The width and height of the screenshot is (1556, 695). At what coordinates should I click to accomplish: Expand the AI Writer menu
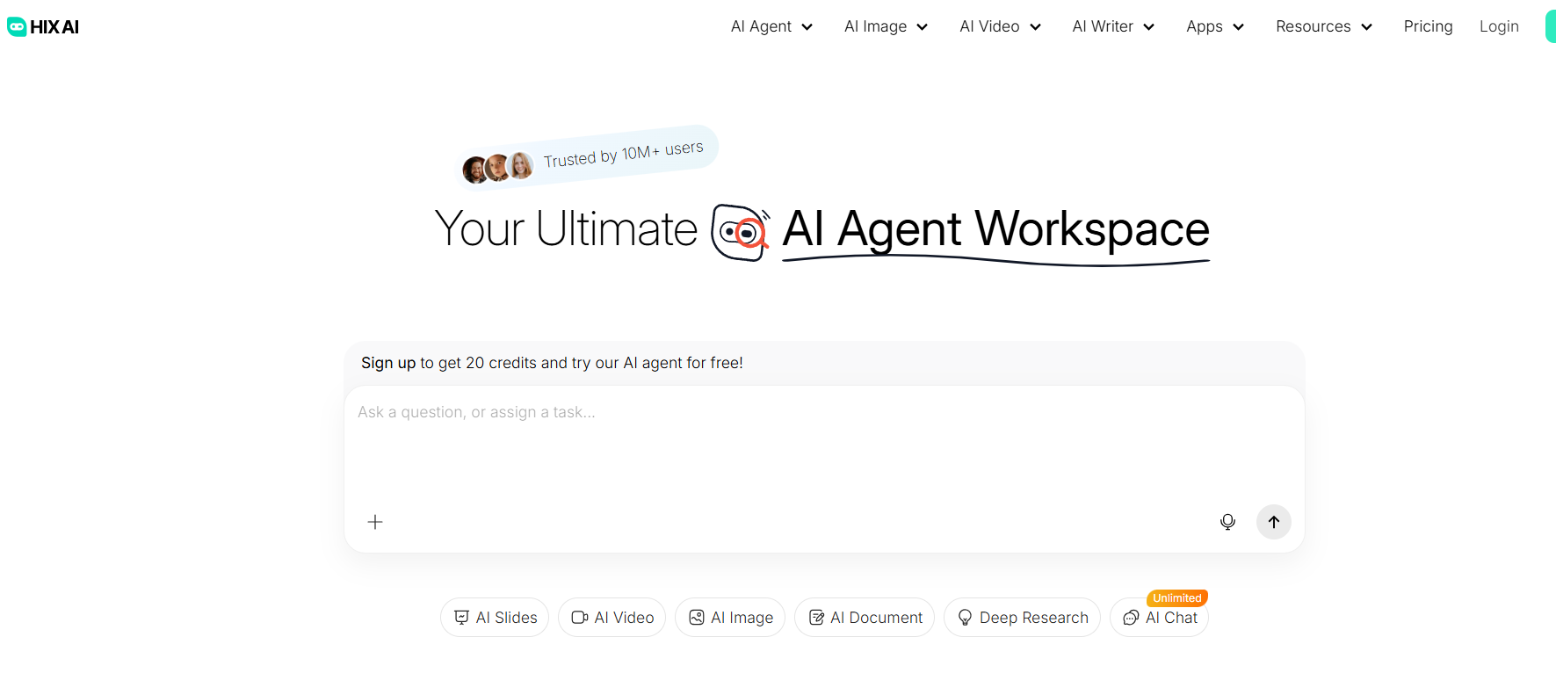click(x=1113, y=26)
